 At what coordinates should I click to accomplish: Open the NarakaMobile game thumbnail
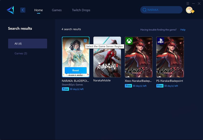pyautogui.click(x=107, y=57)
